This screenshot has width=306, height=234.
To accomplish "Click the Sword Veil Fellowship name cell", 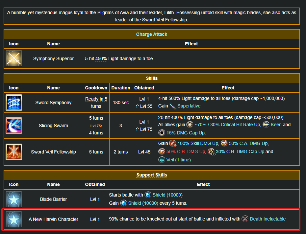I will click(54, 152).
